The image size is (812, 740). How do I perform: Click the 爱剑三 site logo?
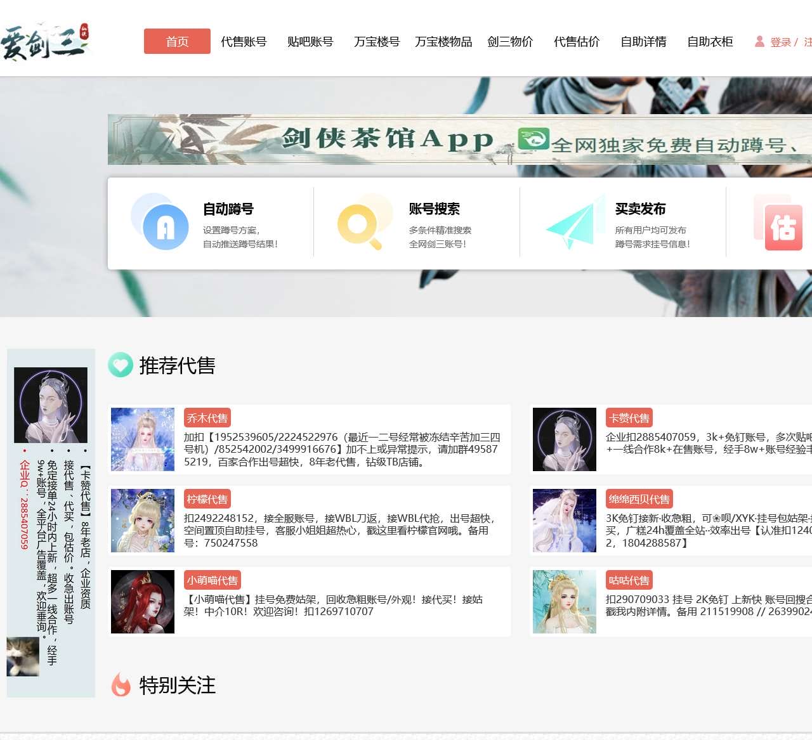click(46, 42)
